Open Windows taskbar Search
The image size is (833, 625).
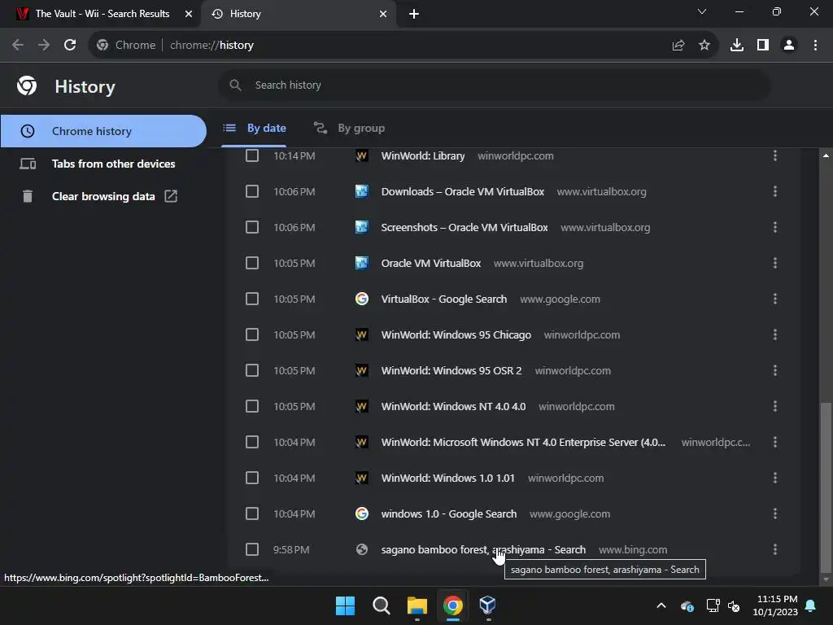381,605
